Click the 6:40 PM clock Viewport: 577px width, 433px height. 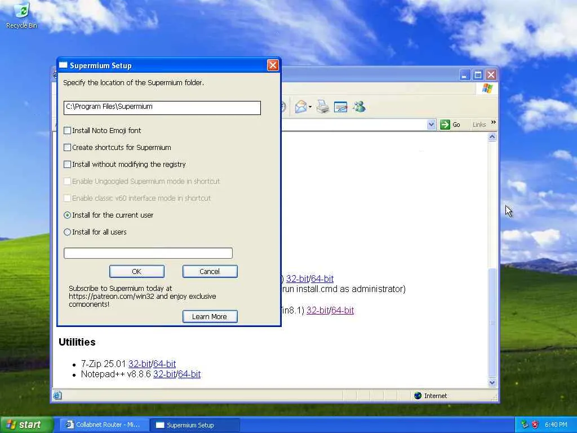pos(556,425)
